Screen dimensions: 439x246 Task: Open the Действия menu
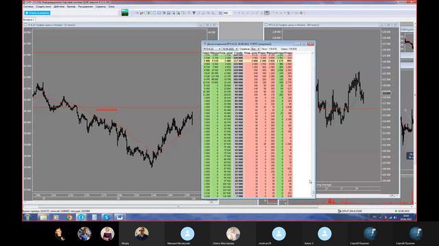(x=59, y=6)
